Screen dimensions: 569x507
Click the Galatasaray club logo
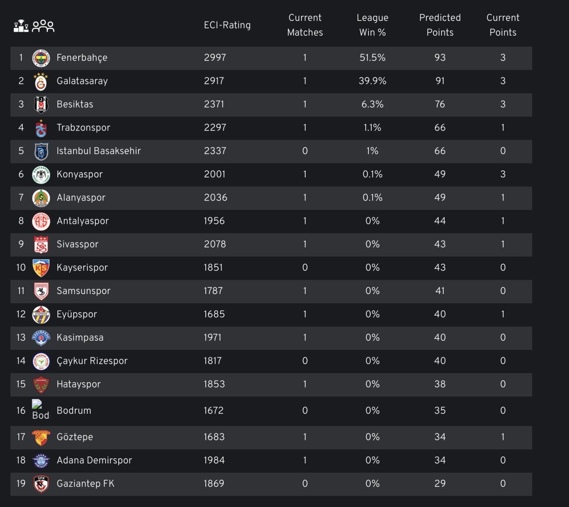41,82
